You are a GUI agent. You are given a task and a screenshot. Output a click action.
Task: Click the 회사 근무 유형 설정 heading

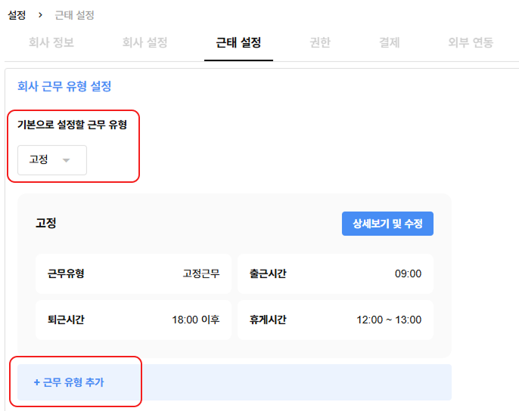(x=64, y=86)
